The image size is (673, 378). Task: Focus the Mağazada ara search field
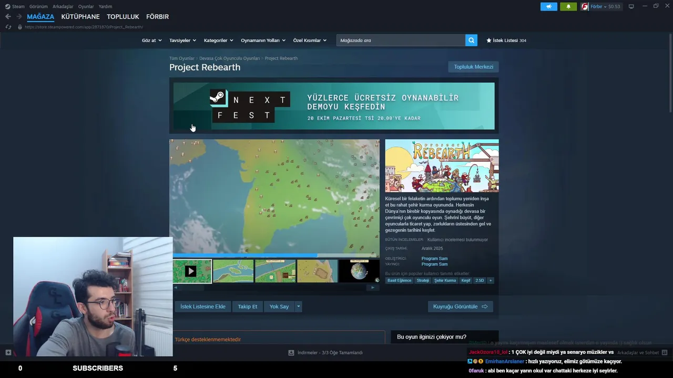401,40
